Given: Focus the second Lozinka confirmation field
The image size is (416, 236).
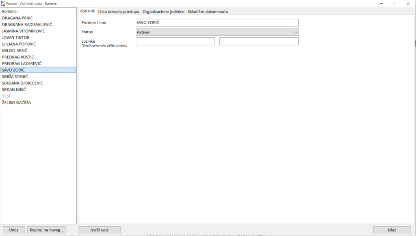Looking at the screenshot, I should tap(259, 41).
